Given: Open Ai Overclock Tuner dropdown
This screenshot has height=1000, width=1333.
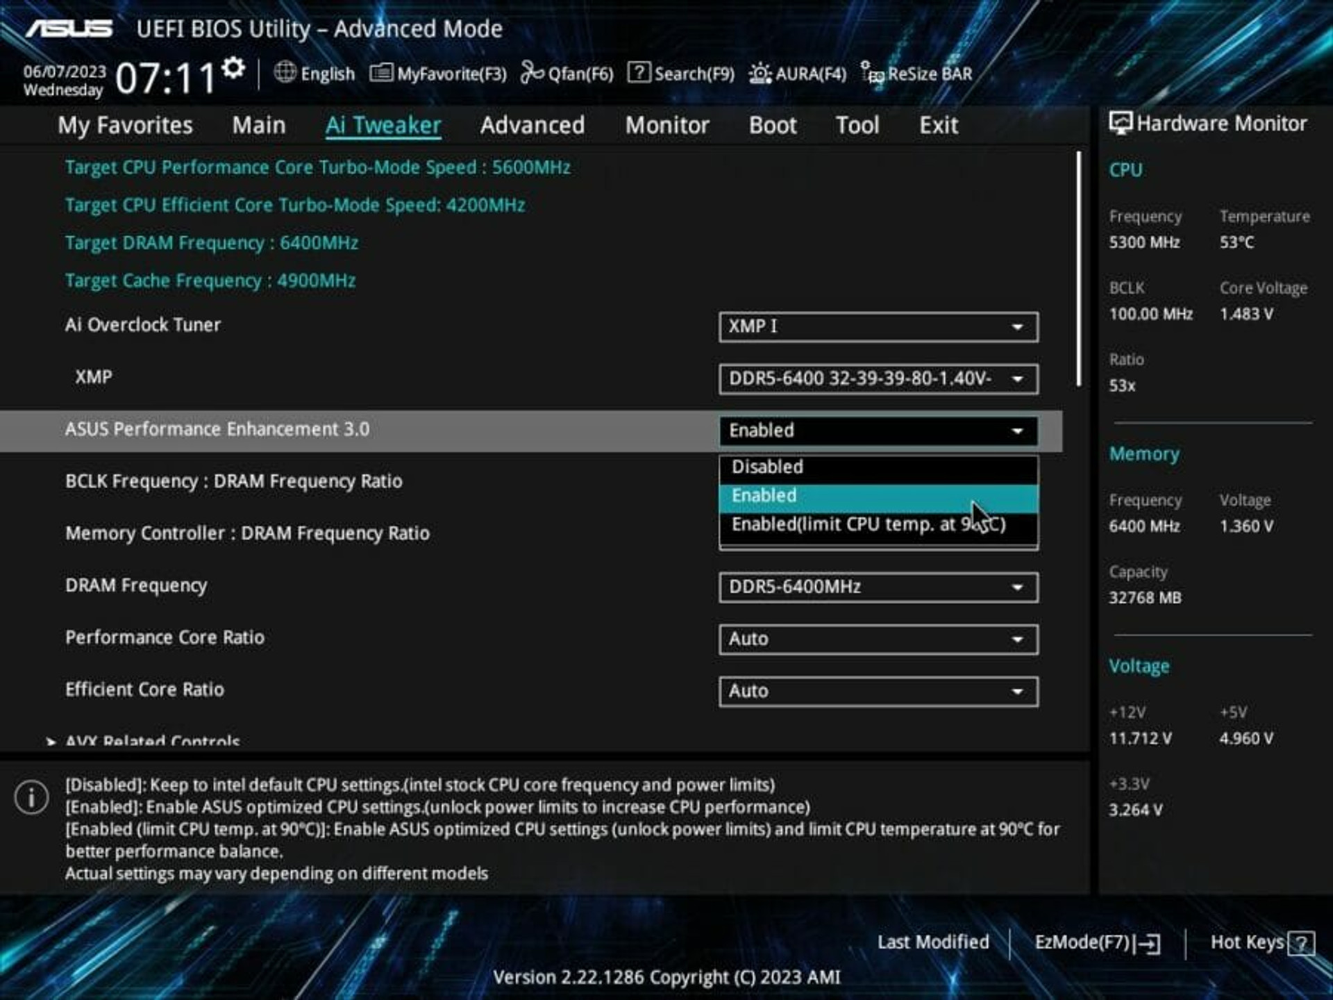Looking at the screenshot, I should coord(879,326).
